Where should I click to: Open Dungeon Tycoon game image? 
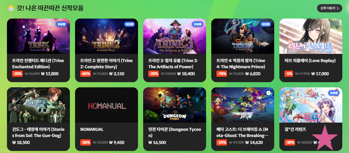175,105
